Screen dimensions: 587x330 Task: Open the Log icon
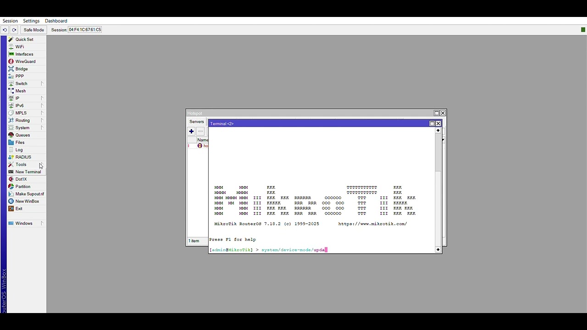[x=11, y=150]
